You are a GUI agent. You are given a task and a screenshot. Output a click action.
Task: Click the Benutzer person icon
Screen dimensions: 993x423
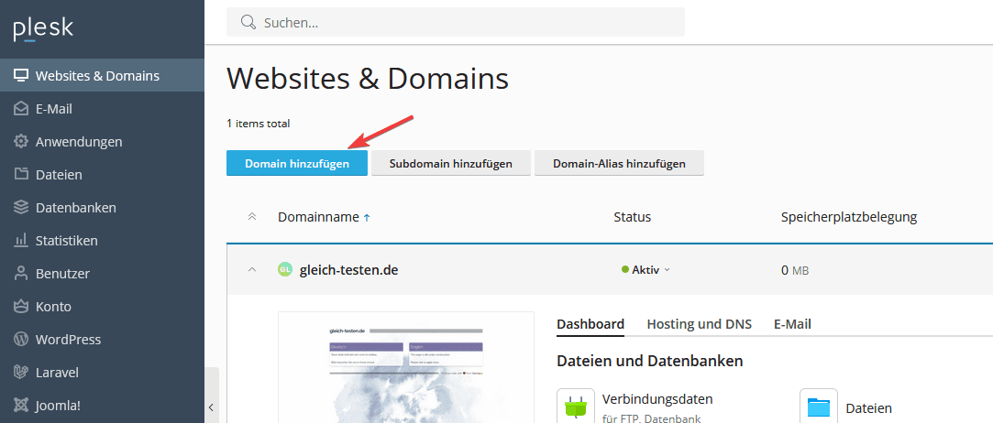pos(21,273)
